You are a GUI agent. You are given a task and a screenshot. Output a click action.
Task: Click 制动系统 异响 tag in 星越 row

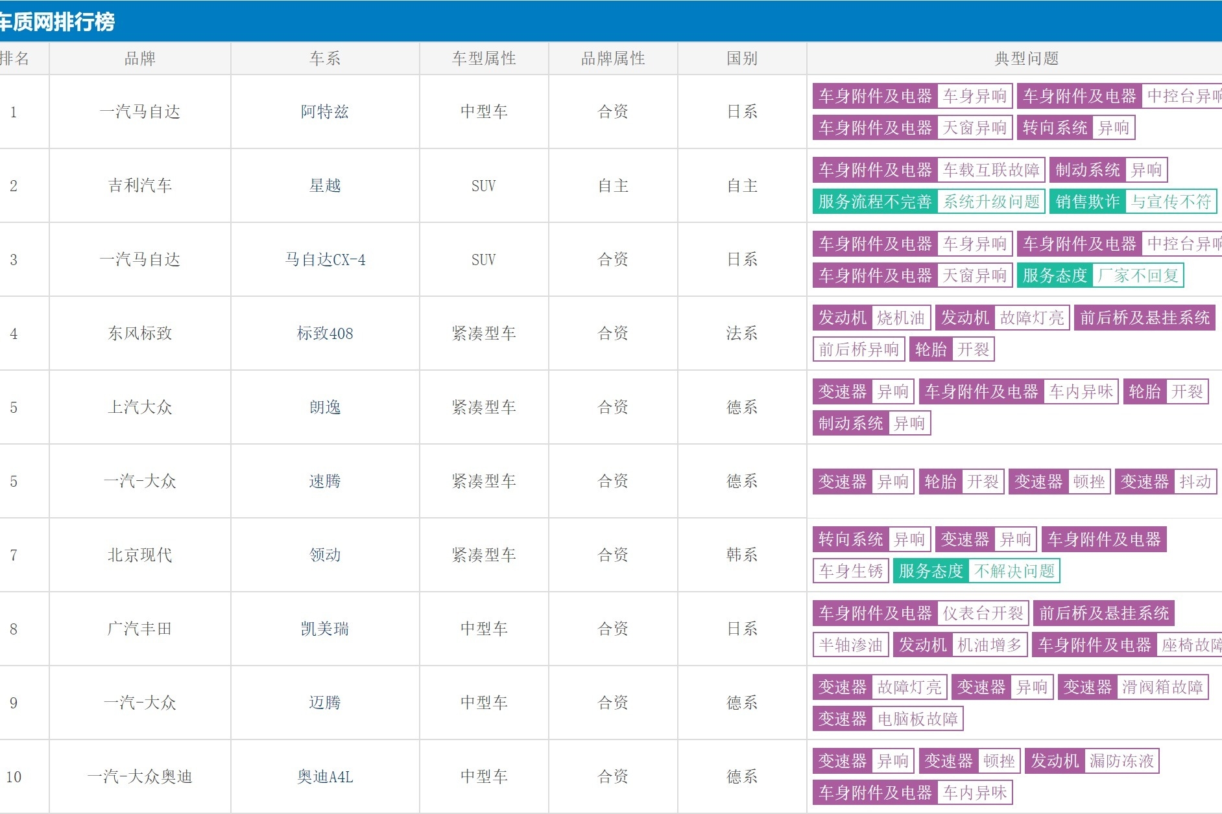click(1108, 170)
